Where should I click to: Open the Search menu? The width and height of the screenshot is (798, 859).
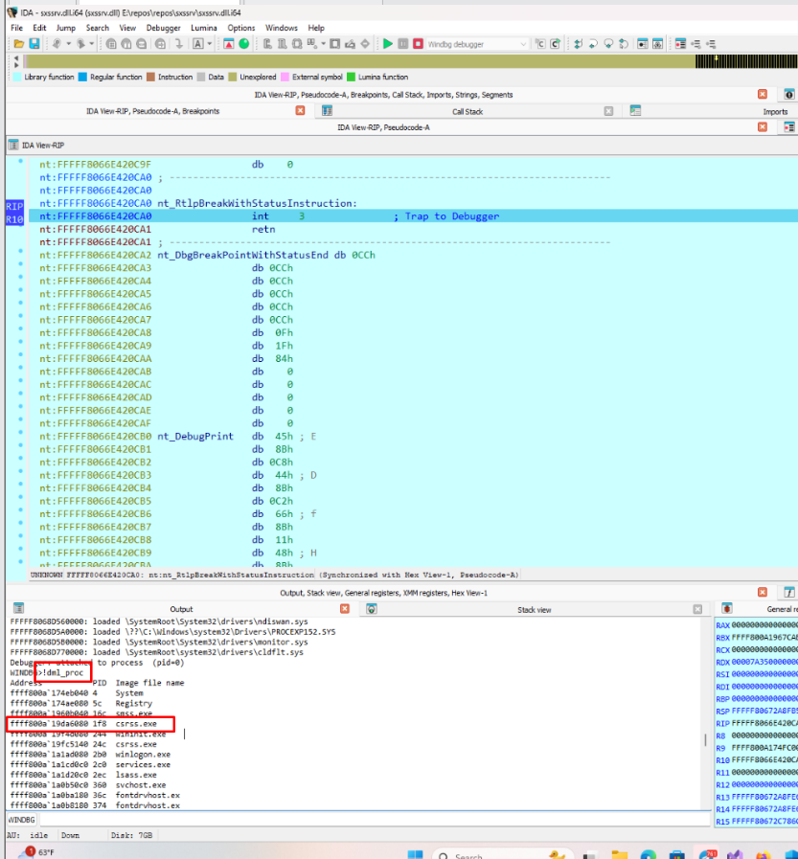[98, 28]
